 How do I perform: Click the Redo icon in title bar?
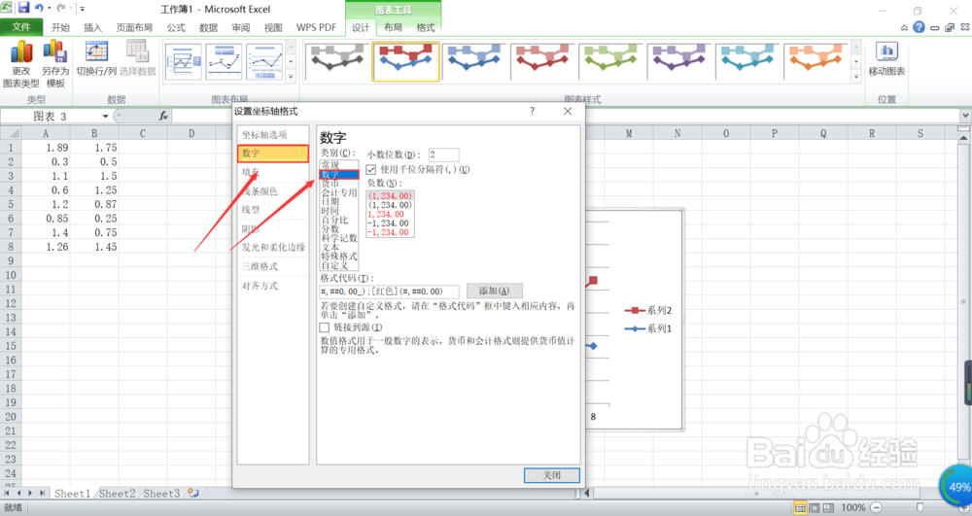(x=60, y=8)
